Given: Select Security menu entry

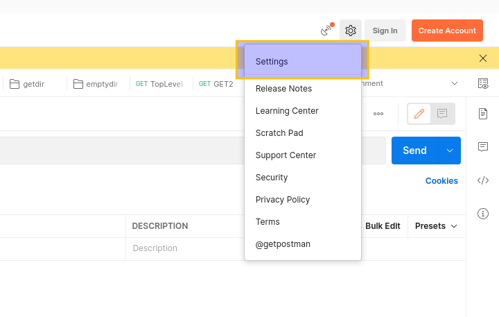Looking at the screenshot, I should click(303, 178).
